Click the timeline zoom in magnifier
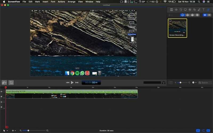 point(47,131)
